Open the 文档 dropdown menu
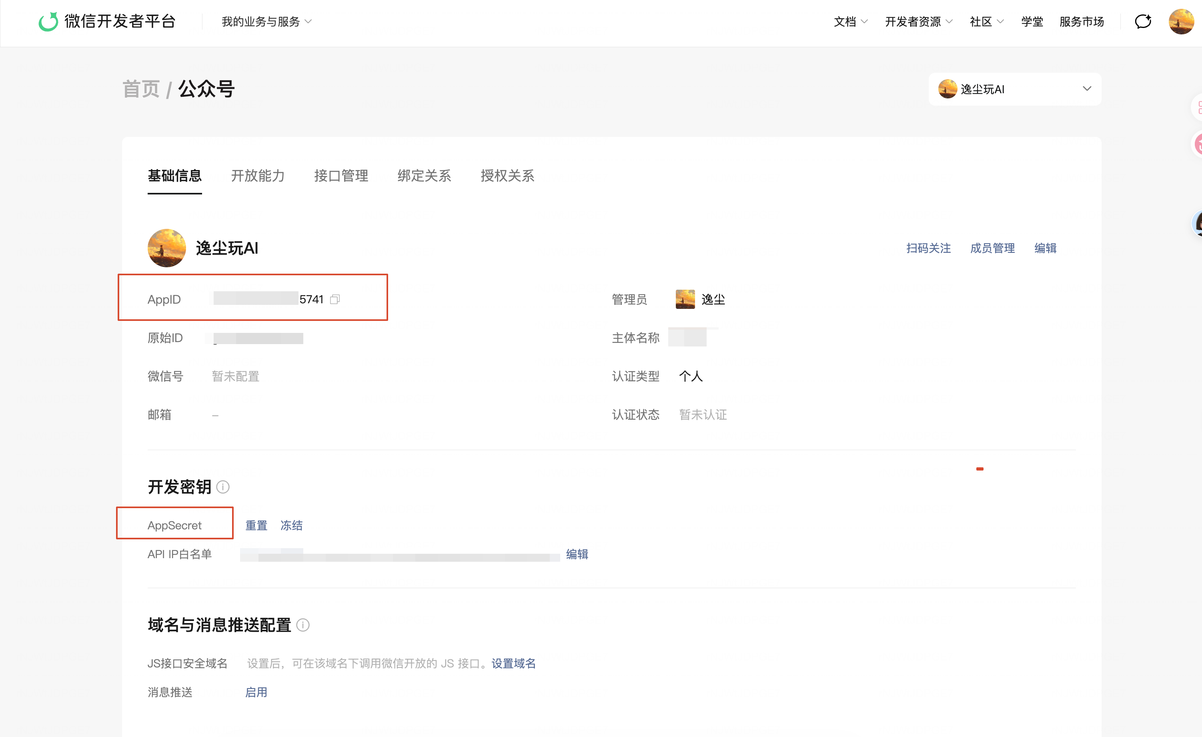Viewport: 1202px width, 737px height. [850, 22]
